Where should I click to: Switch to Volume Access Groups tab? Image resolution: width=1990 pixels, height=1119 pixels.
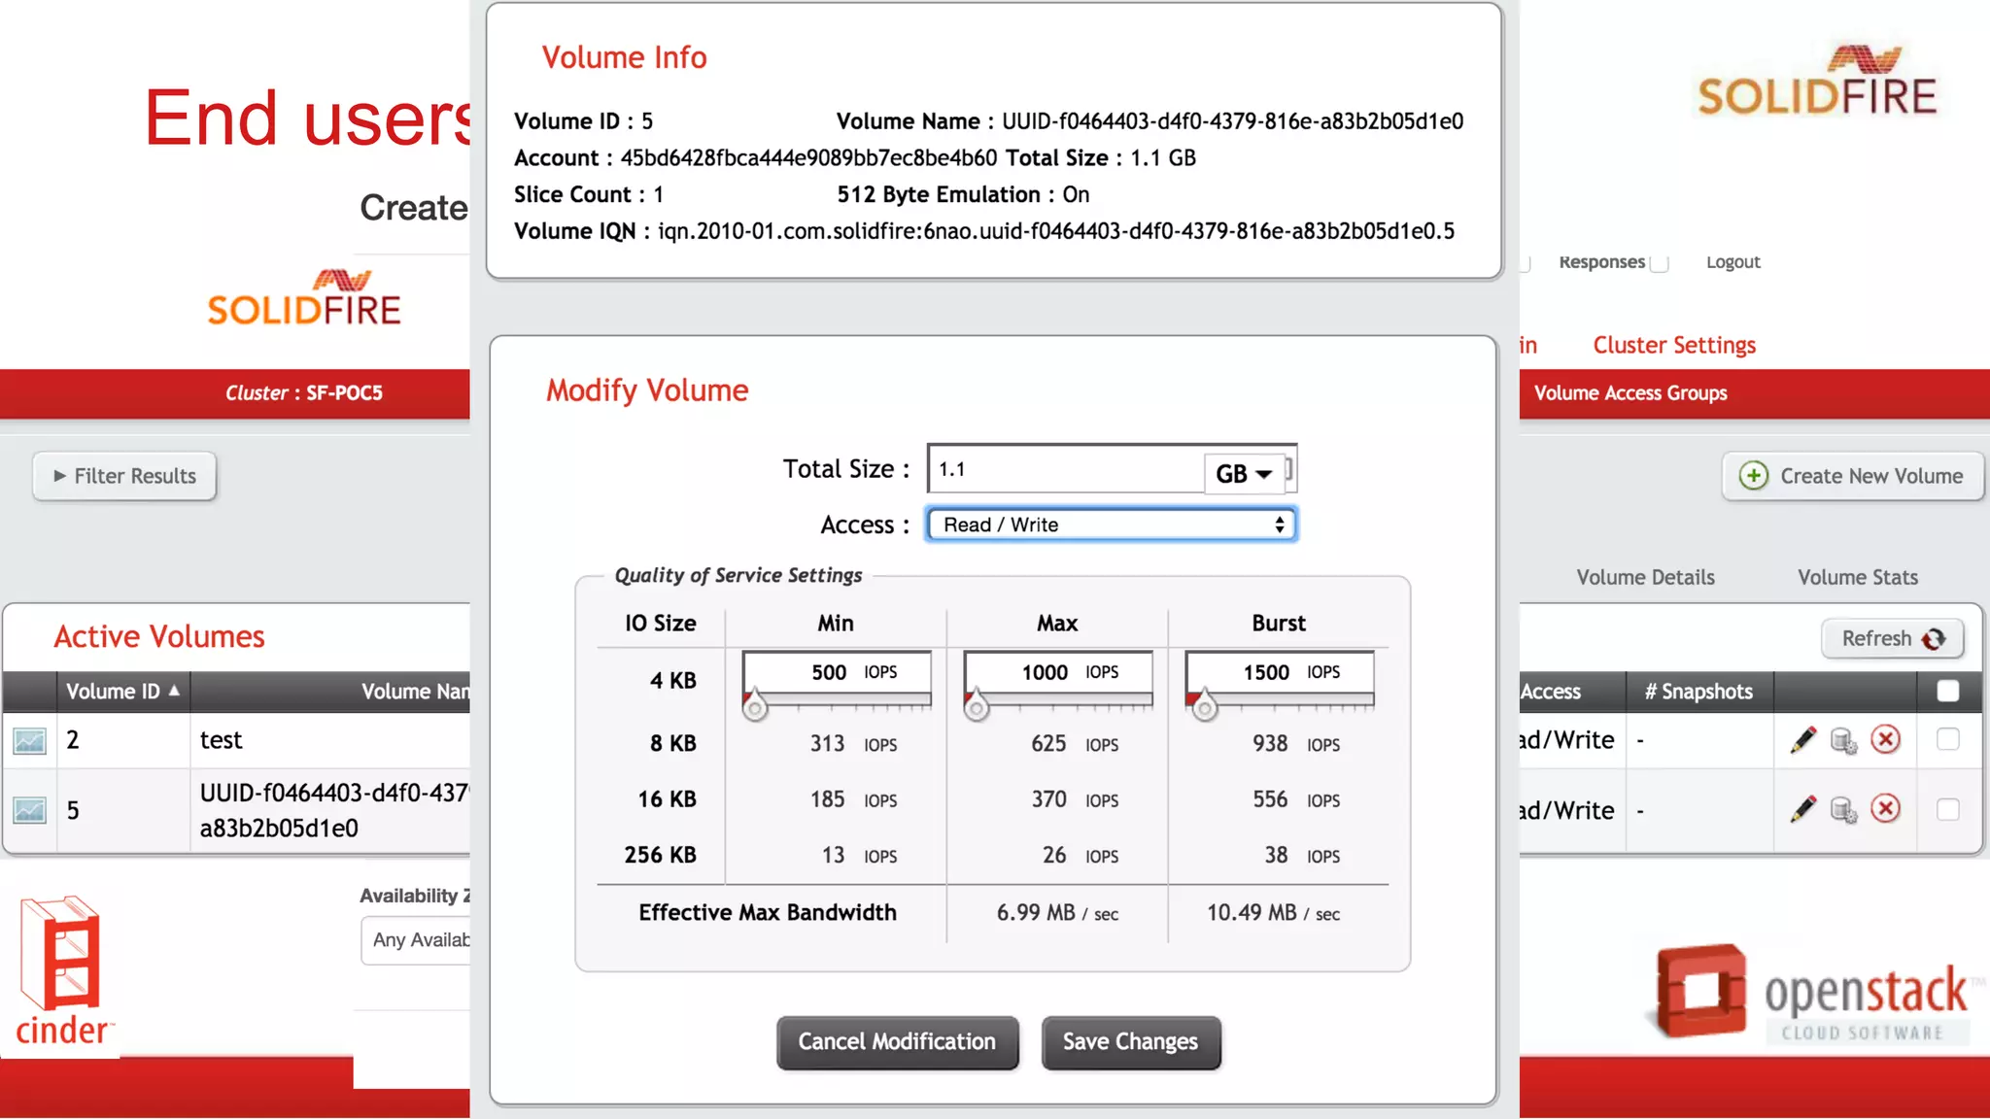(1630, 393)
